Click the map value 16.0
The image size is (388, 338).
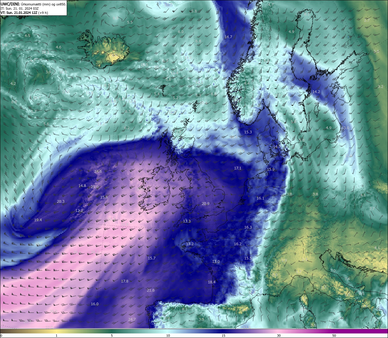click(x=95, y=304)
